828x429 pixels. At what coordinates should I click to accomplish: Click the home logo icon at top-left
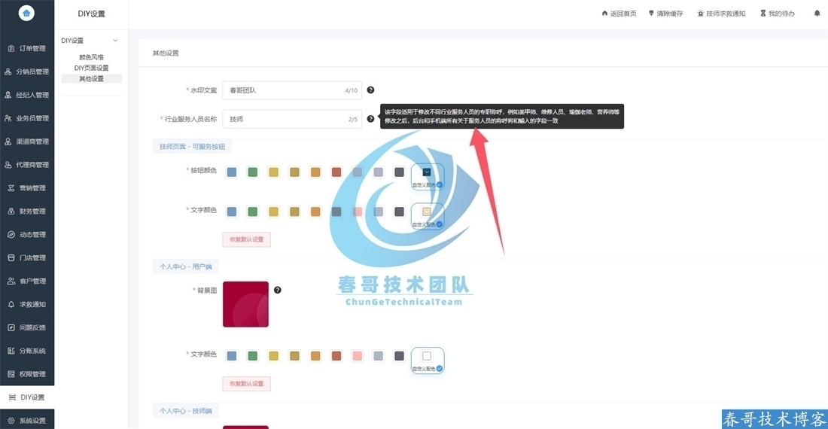(x=27, y=13)
